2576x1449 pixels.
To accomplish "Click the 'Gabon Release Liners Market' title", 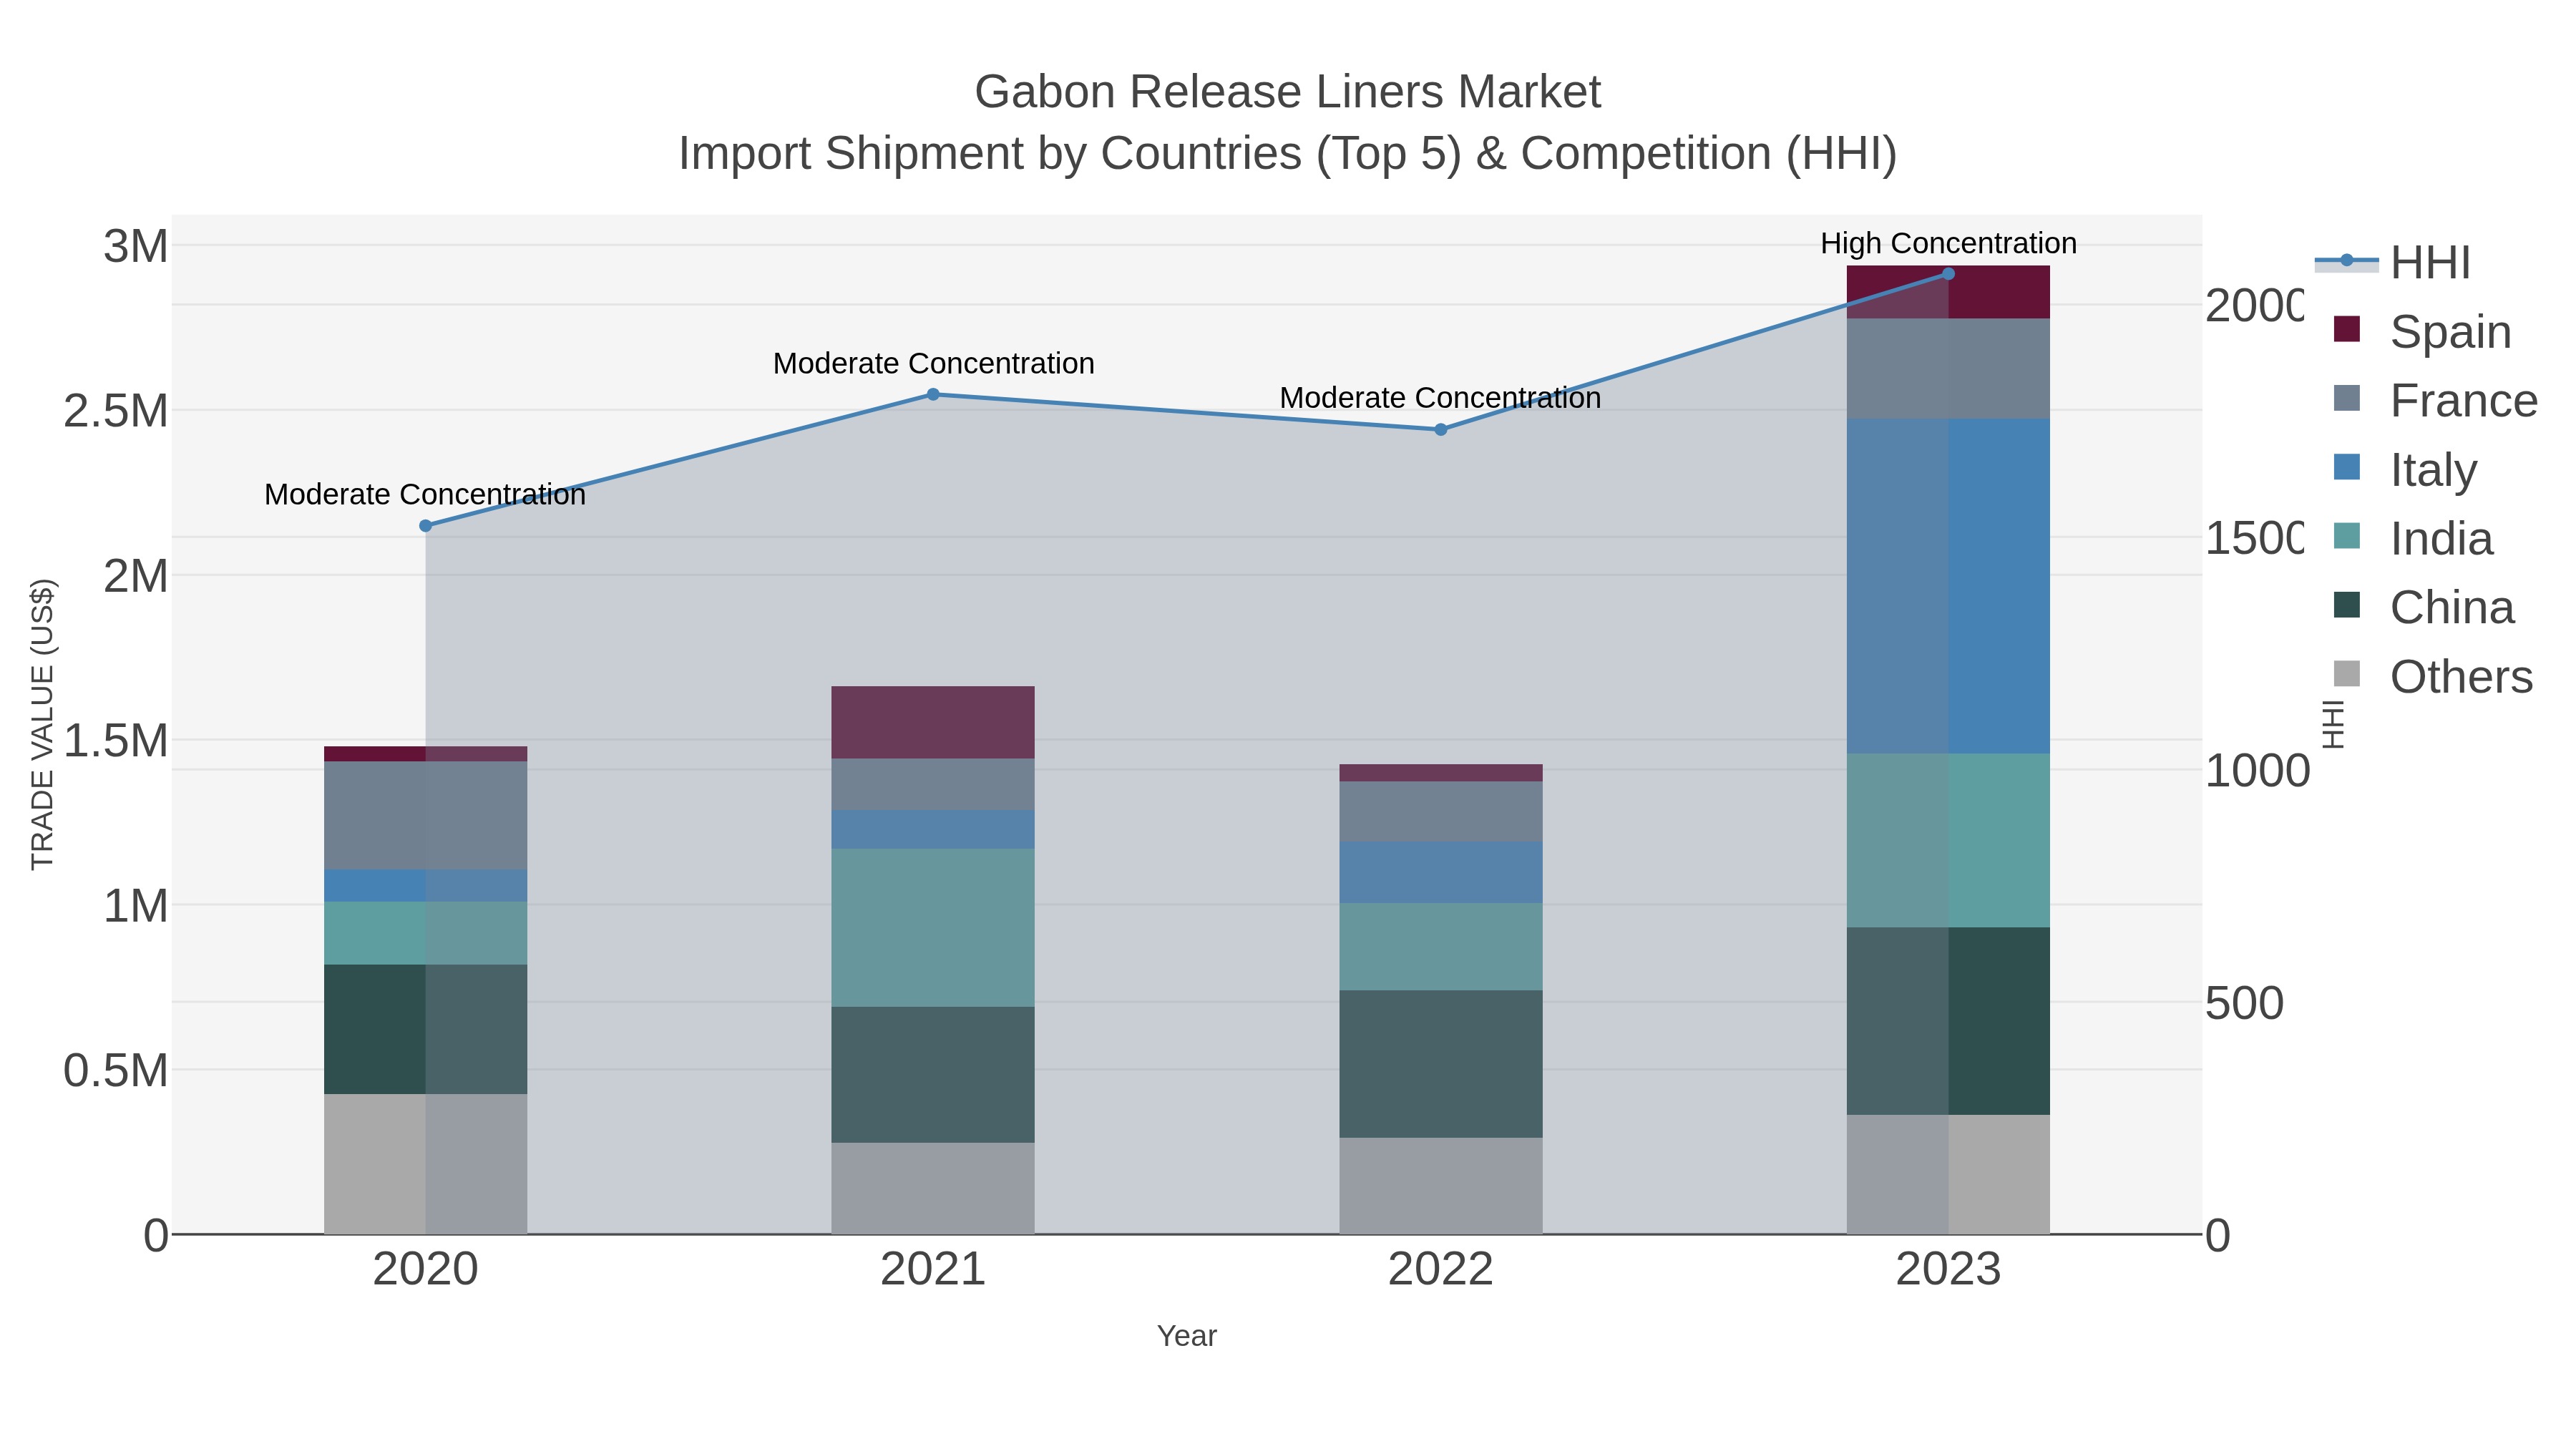I will [x=1288, y=92].
